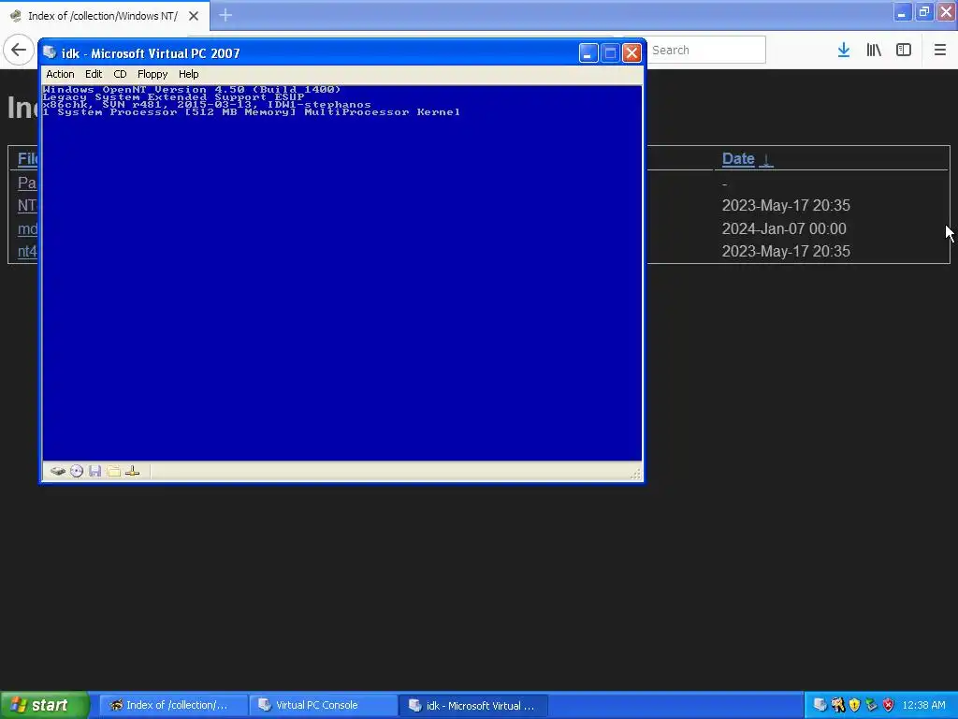Click date 2024-Jan-07 00:00 in listing
The width and height of the screenshot is (958, 719).
click(784, 228)
